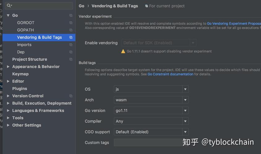The width and height of the screenshot is (261, 154).
Task: Expand the Tools settings section
Action: click(x=8, y=118)
